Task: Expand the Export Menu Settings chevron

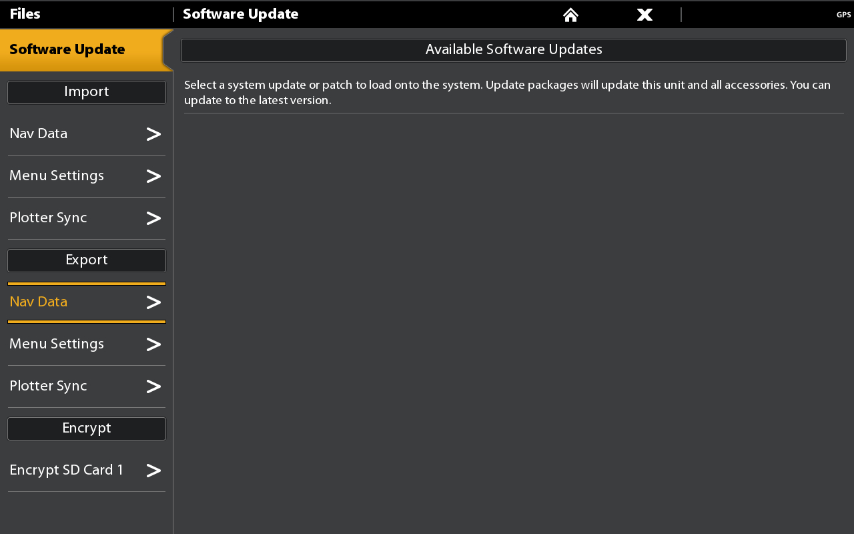Action: [153, 344]
